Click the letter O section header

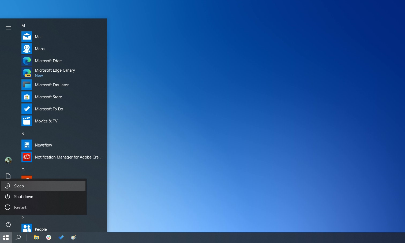pos(23,170)
